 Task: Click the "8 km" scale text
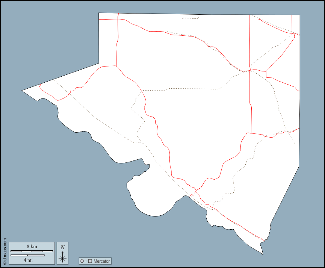point(32,247)
